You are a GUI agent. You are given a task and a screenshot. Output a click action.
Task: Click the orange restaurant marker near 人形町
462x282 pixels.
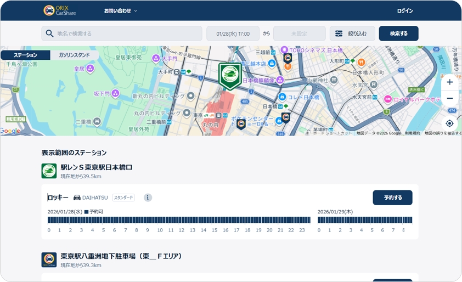[361, 62]
